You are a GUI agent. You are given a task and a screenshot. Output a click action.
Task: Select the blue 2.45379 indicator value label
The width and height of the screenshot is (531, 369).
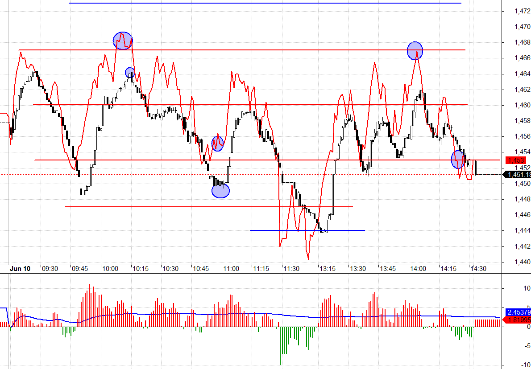click(517, 312)
